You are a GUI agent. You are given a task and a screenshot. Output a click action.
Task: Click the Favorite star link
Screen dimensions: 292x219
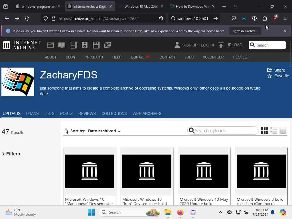click(x=278, y=76)
